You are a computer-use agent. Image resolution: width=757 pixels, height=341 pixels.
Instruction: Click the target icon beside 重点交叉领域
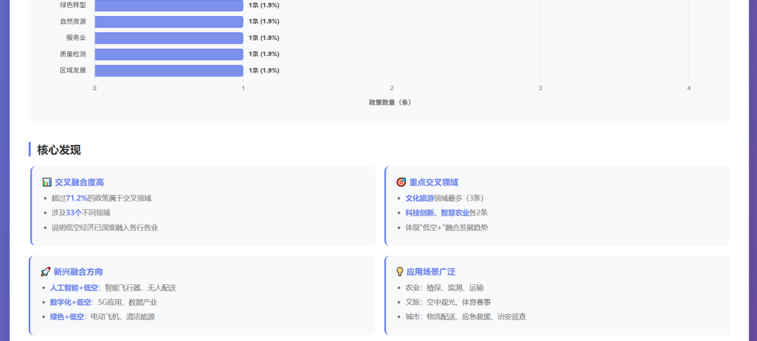401,182
